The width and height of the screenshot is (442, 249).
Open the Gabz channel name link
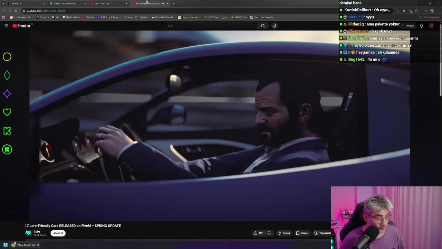(x=37, y=232)
